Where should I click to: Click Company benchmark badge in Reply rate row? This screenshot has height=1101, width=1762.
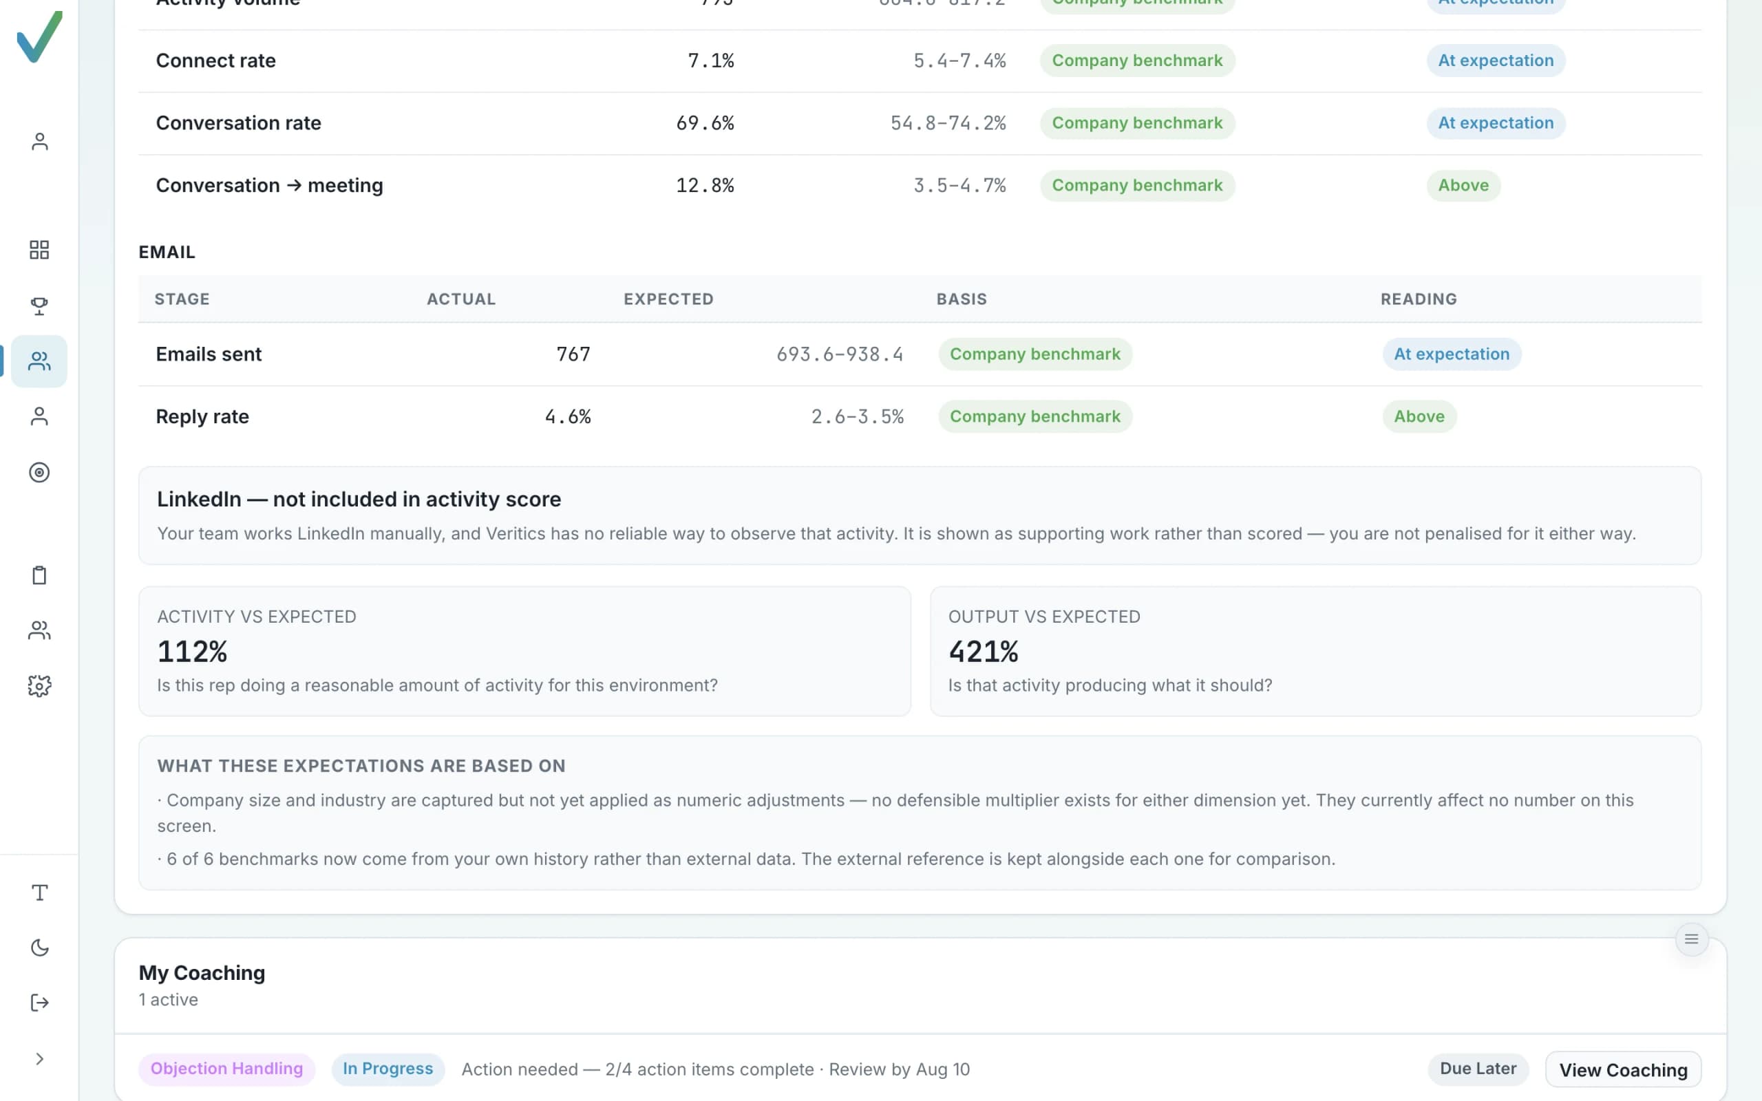pos(1034,416)
